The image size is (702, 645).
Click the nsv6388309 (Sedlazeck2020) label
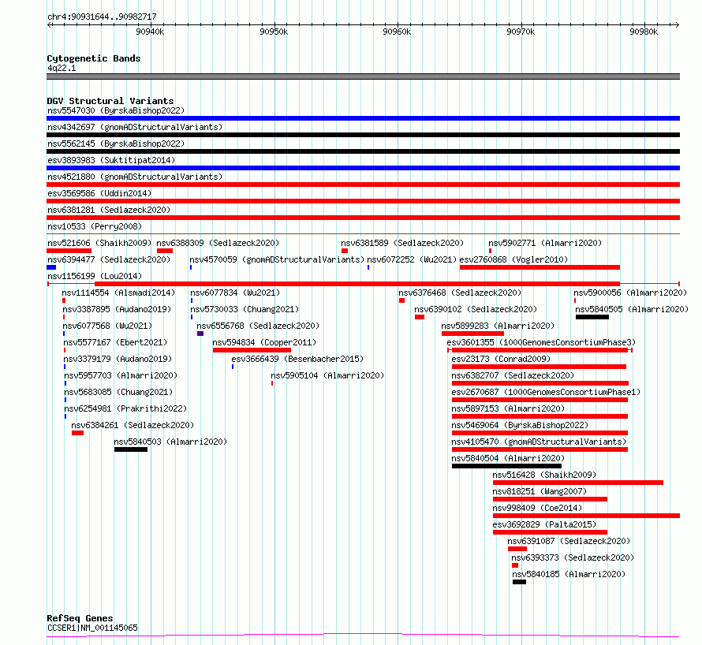pyautogui.click(x=218, y=243)
